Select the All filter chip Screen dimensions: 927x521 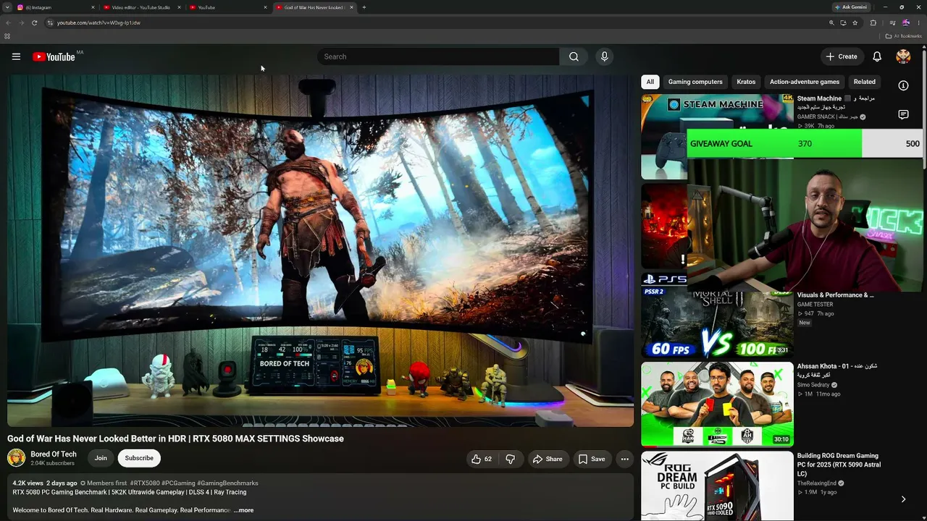650,82
